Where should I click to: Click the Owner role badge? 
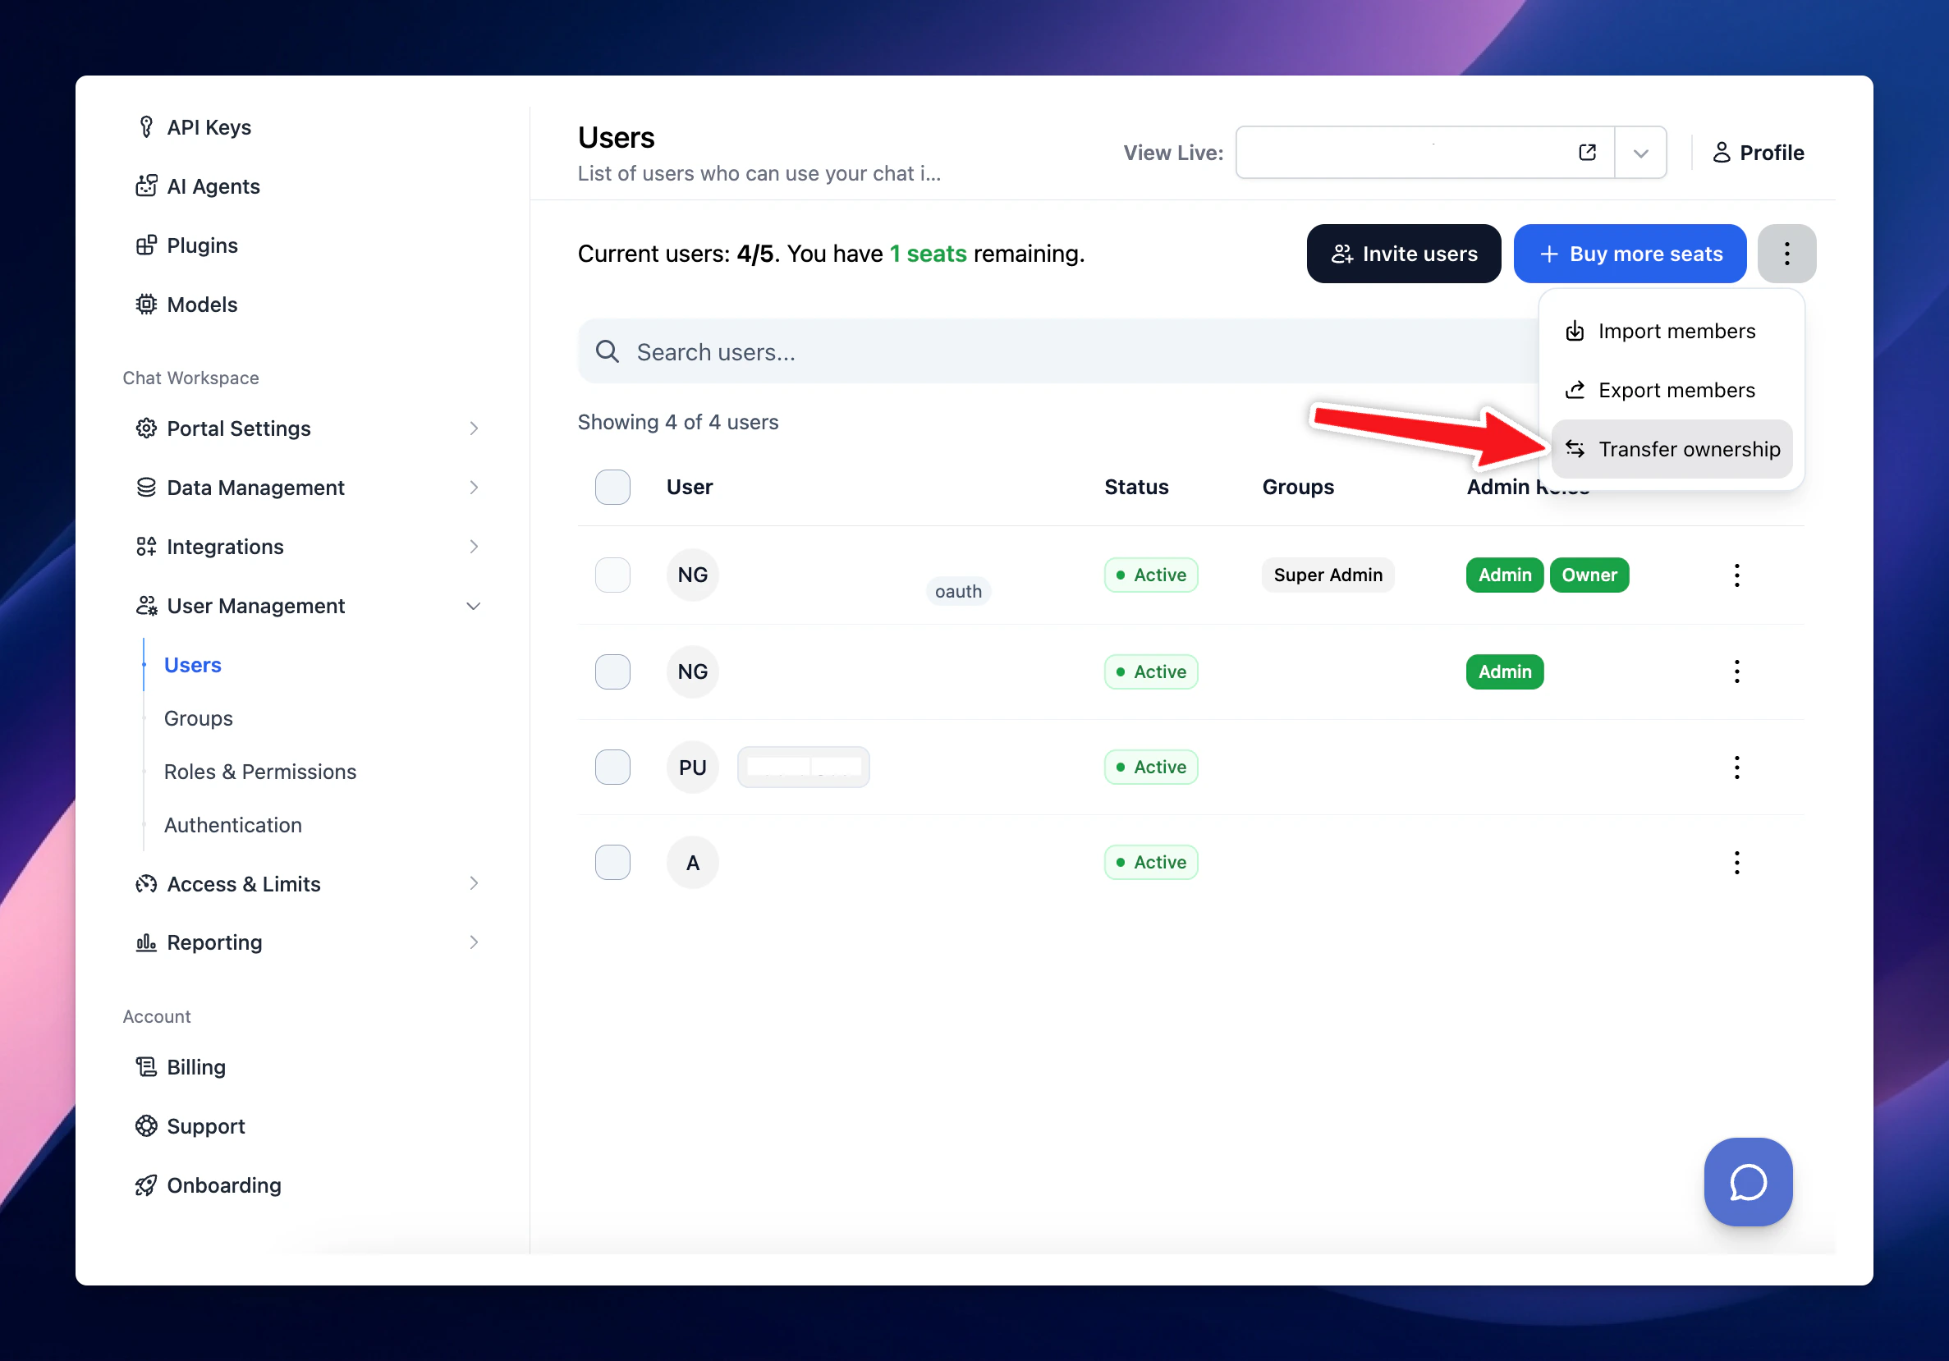point(1589,575)
